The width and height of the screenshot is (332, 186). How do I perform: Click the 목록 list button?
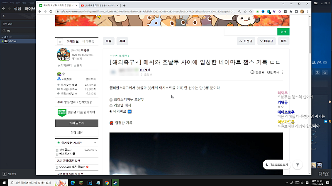click(x=283, y=41)
